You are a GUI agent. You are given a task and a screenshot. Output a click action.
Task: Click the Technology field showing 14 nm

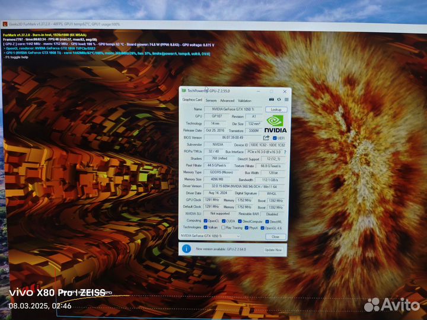215,123
